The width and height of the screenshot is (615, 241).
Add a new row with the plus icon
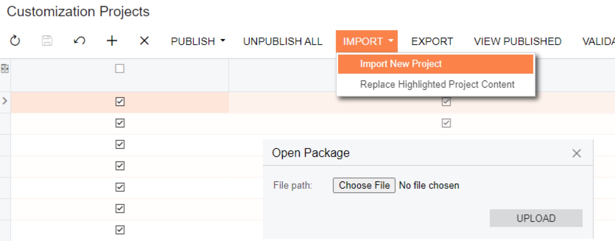(112, 41)
